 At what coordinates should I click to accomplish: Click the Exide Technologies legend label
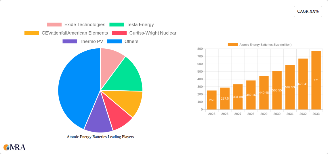pyautogui.click(x=85, y=25)
